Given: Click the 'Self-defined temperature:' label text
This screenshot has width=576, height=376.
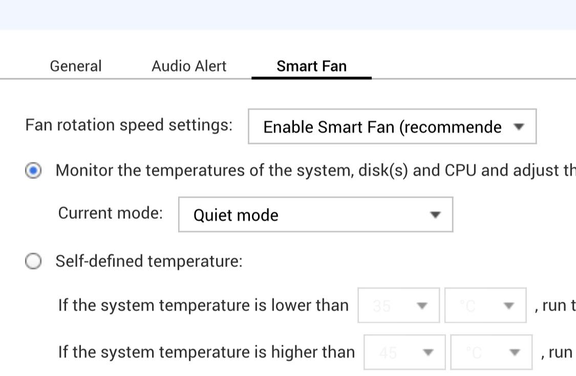Looking at the screenshot, I should 148,261.
